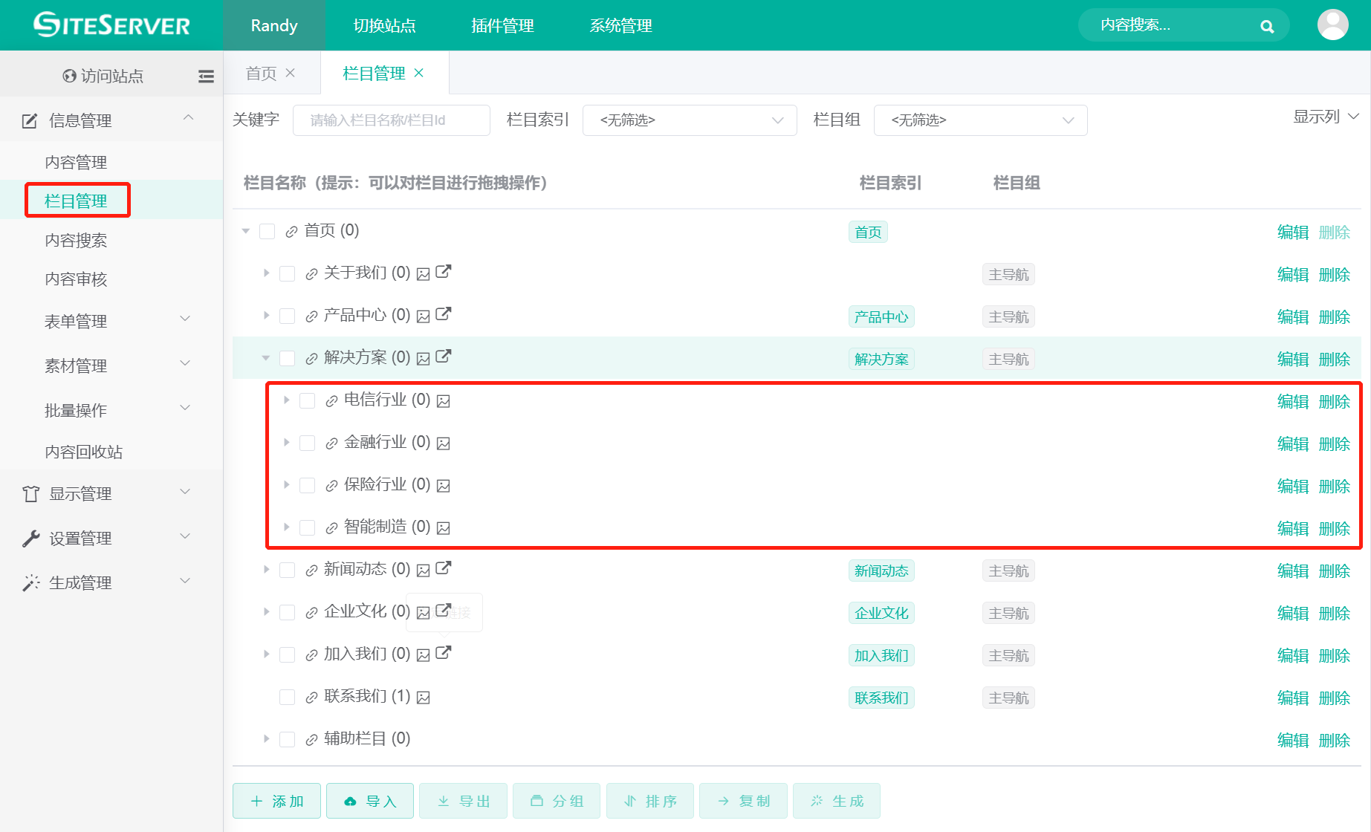Click the 添加 button
Viewport: 1371px width, 832px height.
276,801
